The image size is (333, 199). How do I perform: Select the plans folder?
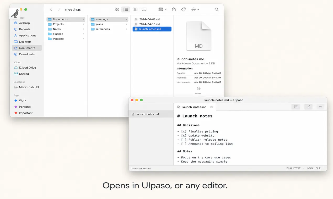point(109,24)
